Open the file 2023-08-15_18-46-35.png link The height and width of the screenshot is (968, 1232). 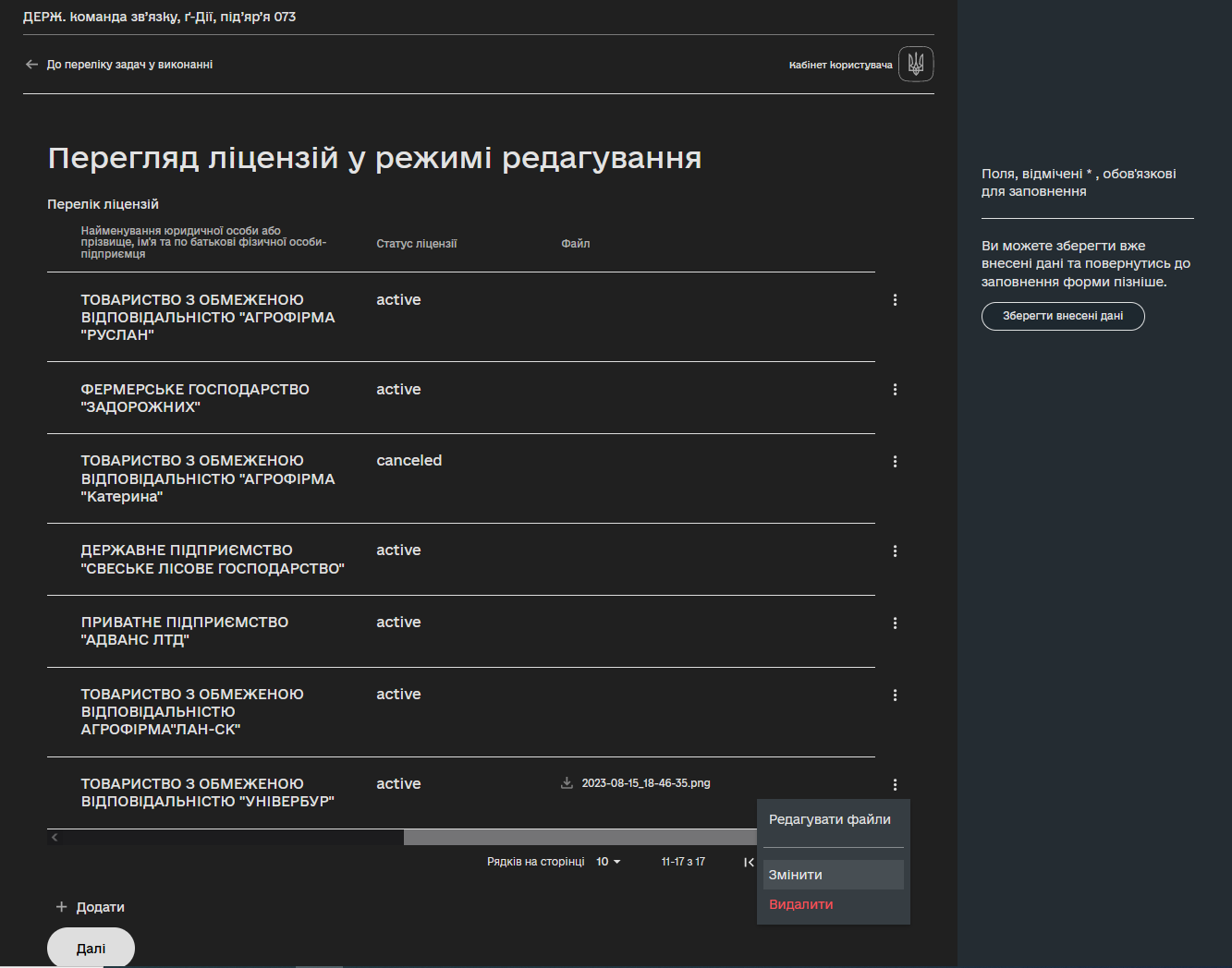[x=646, y=783]
